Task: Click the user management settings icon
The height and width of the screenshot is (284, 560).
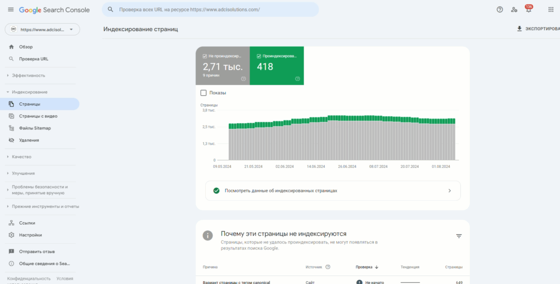Action: coord(514,10)
